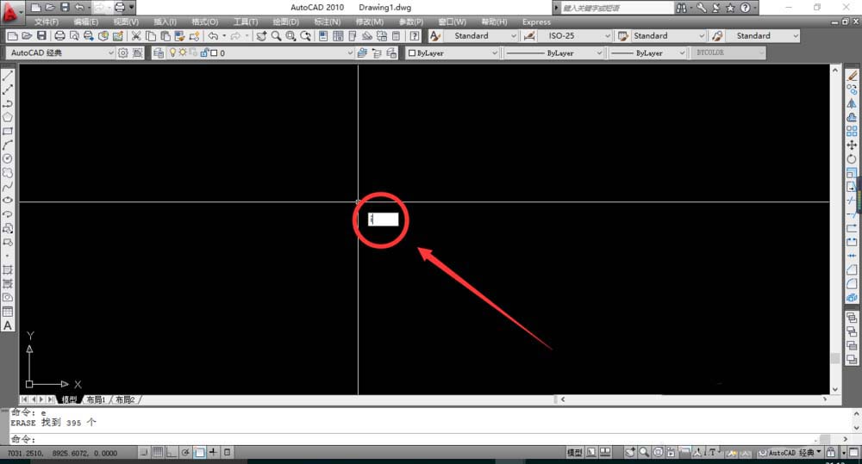Image resolution: width=862 pixels, height=464 pixels.
Task: Click the New drawing icon in standard toolbar
Action: click(13, 35)
